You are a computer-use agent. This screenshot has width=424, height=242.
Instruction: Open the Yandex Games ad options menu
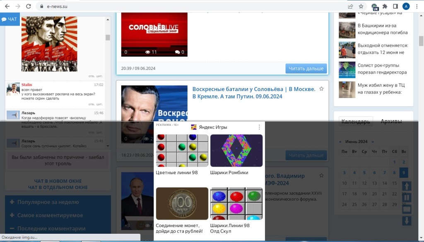coord(259,127)
